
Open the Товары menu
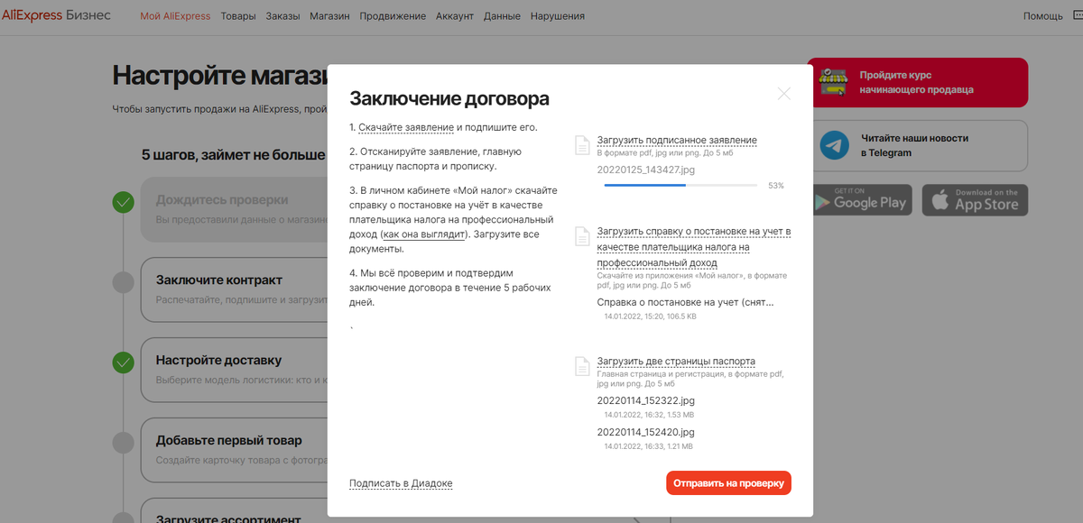click(238, 16)
